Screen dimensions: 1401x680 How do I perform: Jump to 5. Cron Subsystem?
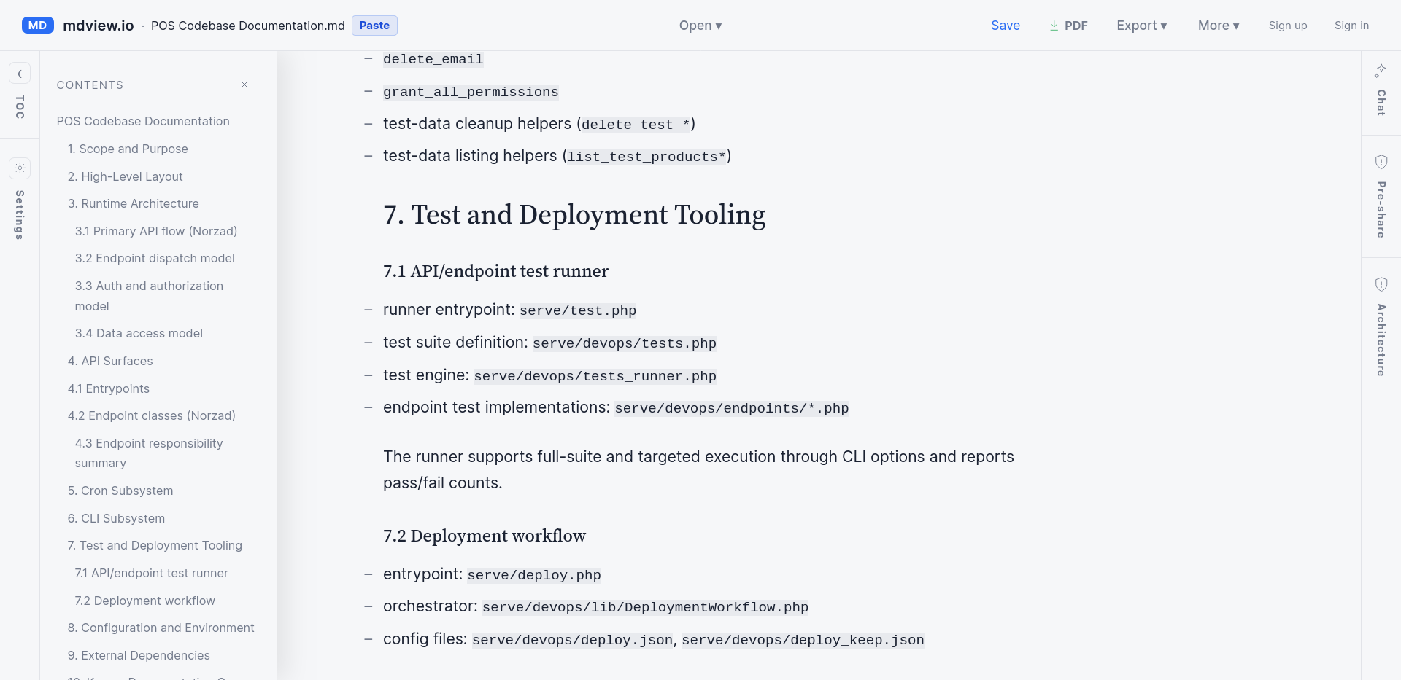(120, 491)
